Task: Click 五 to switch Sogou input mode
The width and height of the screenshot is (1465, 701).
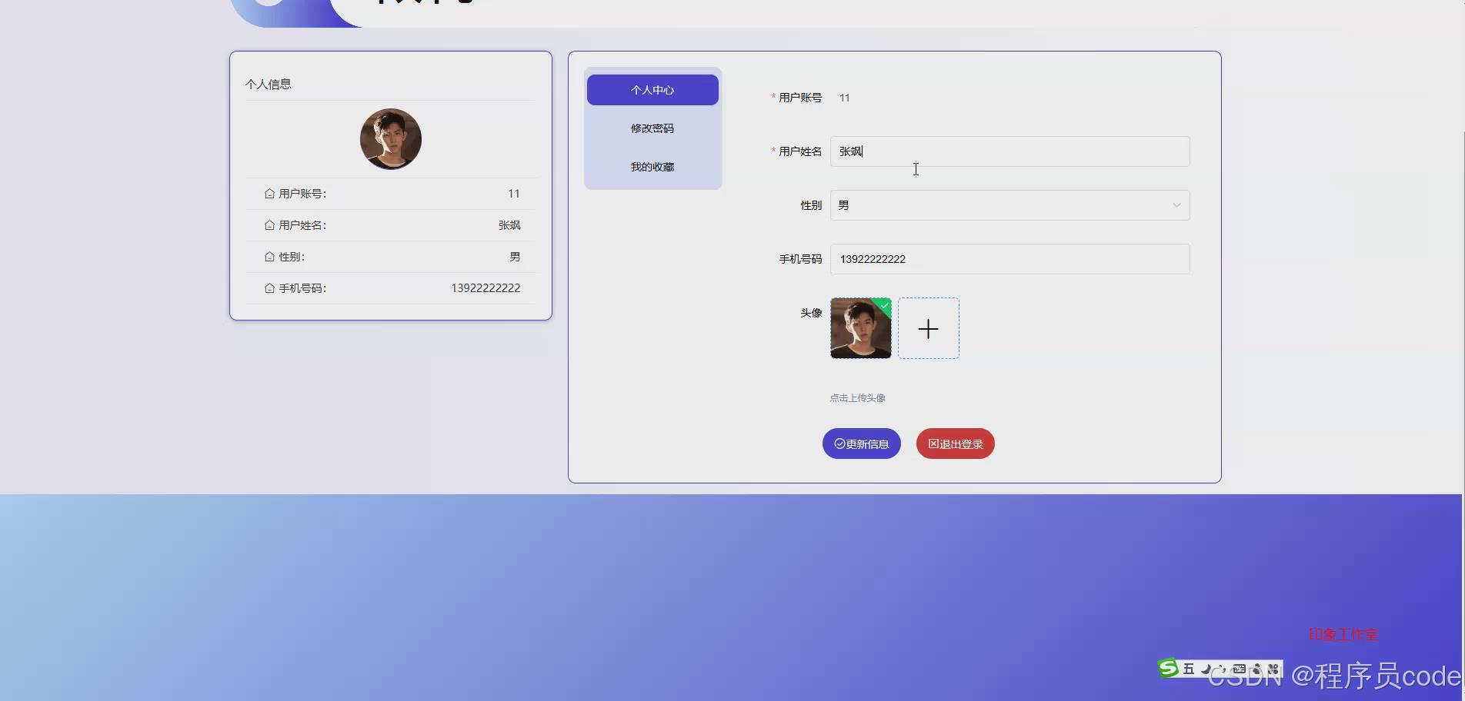Action: [x=1189, y=669]
